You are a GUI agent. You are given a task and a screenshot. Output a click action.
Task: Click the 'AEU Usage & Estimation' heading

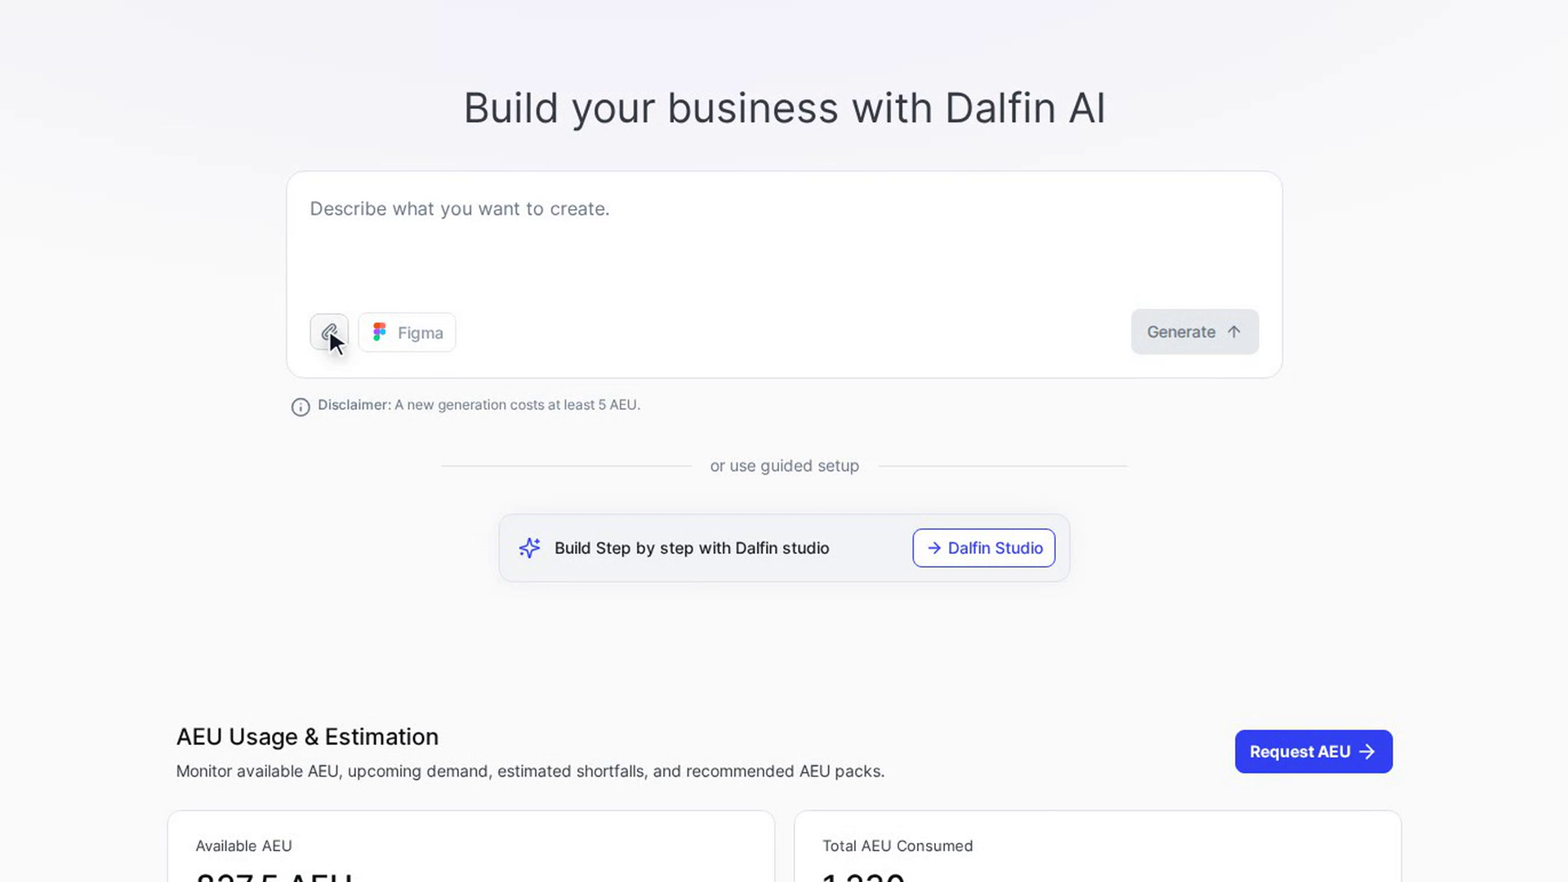pyautogui.click(x=307, y=737)
